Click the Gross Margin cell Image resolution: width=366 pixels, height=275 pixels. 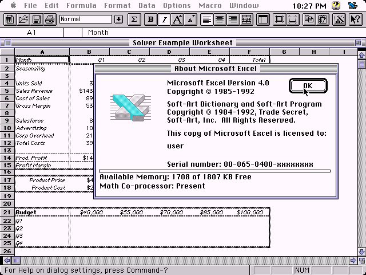(x=42, y=105)
